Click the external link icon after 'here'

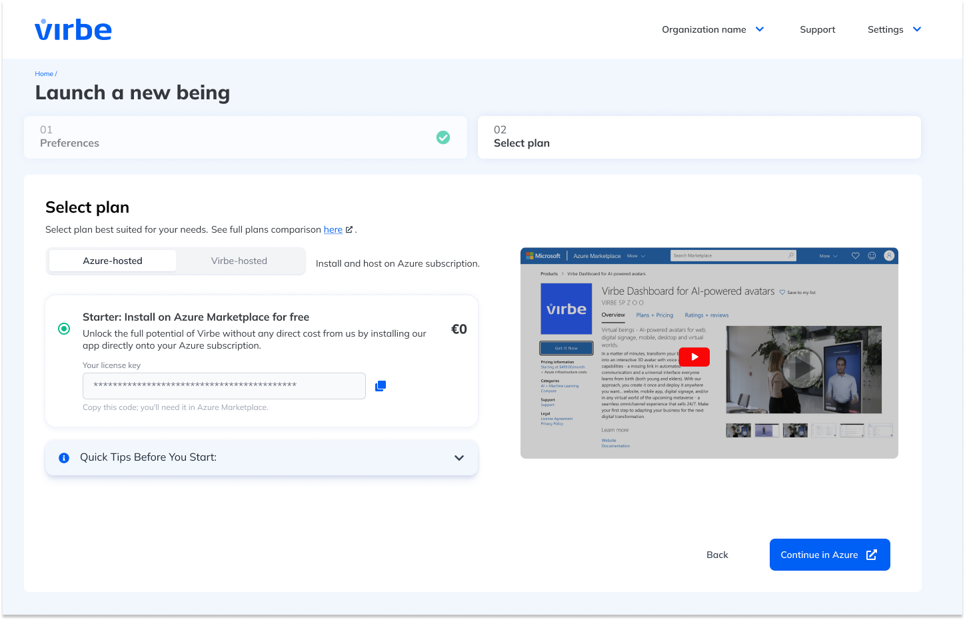coord(349,229)
